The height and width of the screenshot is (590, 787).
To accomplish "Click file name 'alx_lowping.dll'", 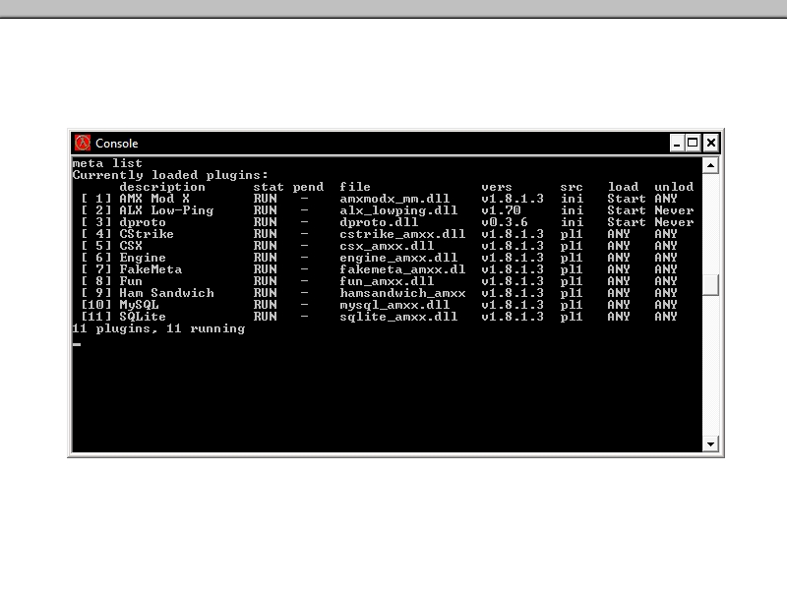I will pos(398,210).
